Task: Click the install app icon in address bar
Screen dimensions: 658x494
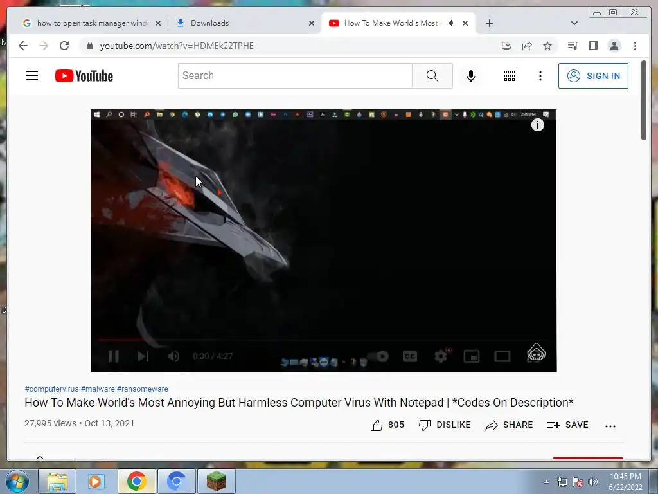Action: [x=506, y=46]
